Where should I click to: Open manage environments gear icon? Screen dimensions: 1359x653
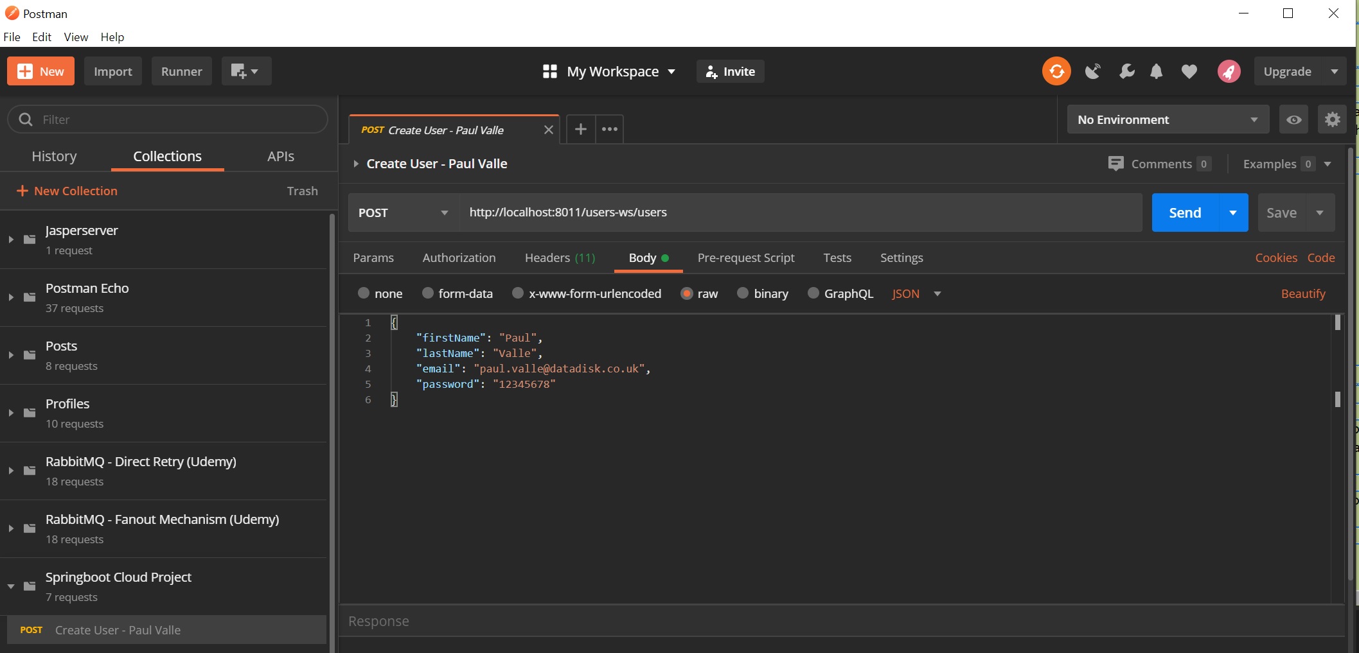click(x=1332, y=120)
